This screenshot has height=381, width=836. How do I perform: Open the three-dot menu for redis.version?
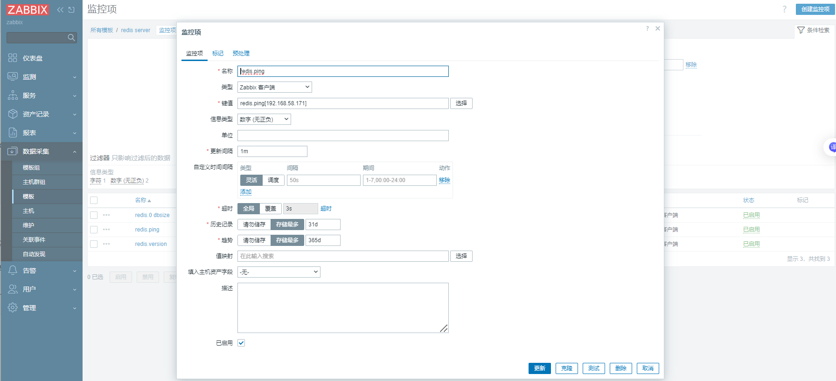106,244
